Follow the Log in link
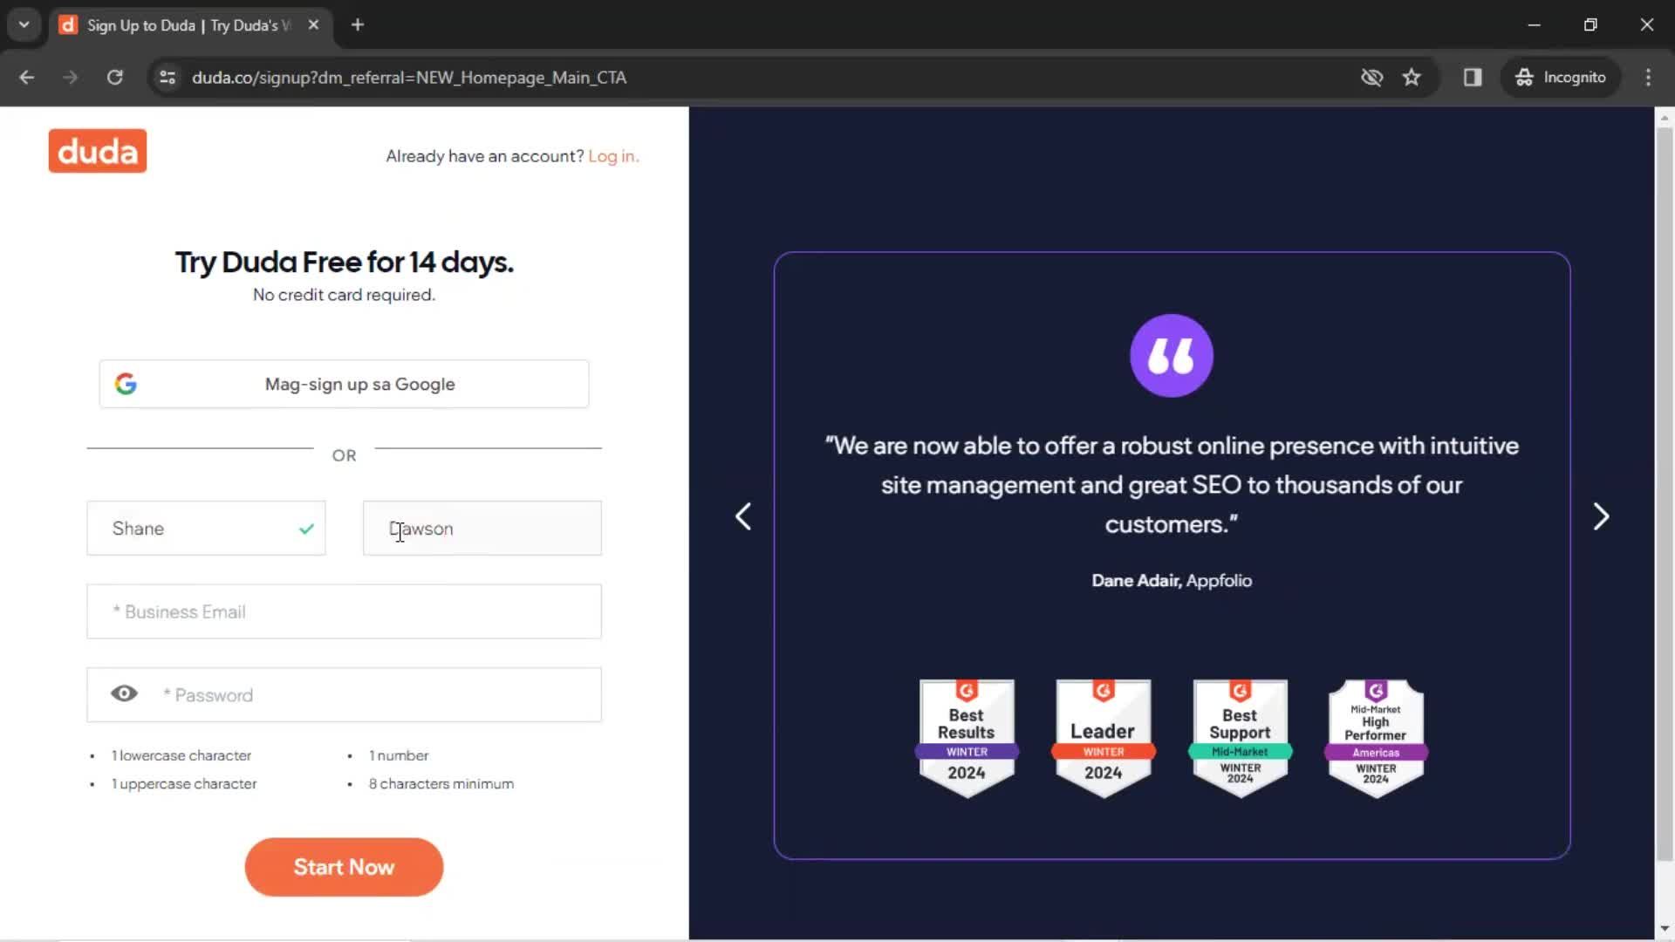Image resolution: width=1675 pixels, height=942 pixels. click(x=613, y=156)
